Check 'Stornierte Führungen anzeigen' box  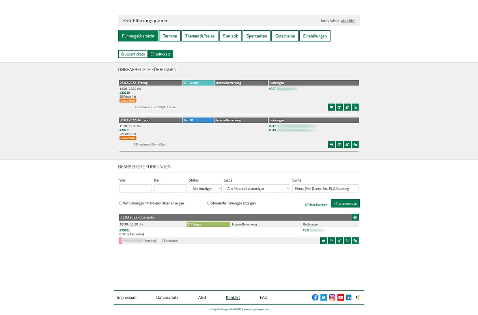tap(209, 203)
